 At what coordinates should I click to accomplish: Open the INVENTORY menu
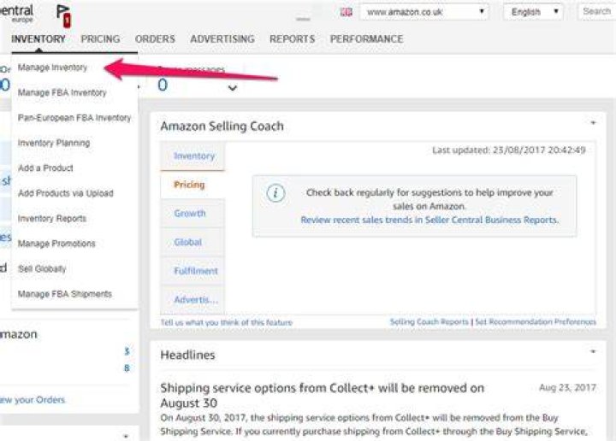(38, 39)
